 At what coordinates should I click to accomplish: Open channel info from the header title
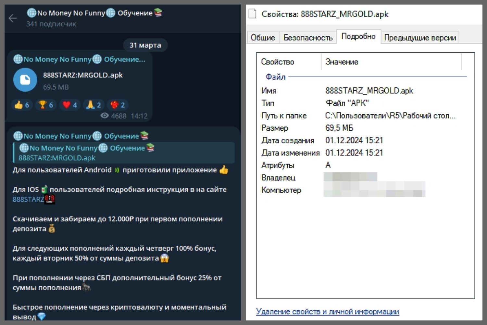94,13
